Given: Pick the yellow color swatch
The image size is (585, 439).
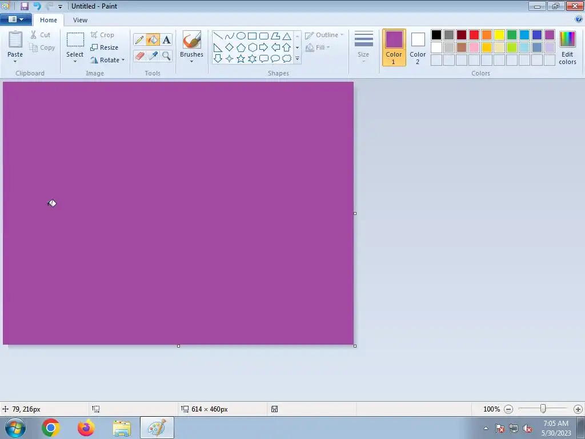Looking at the screenshot, I should 499,35.
